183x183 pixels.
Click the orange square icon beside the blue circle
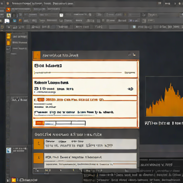(20, 20)
